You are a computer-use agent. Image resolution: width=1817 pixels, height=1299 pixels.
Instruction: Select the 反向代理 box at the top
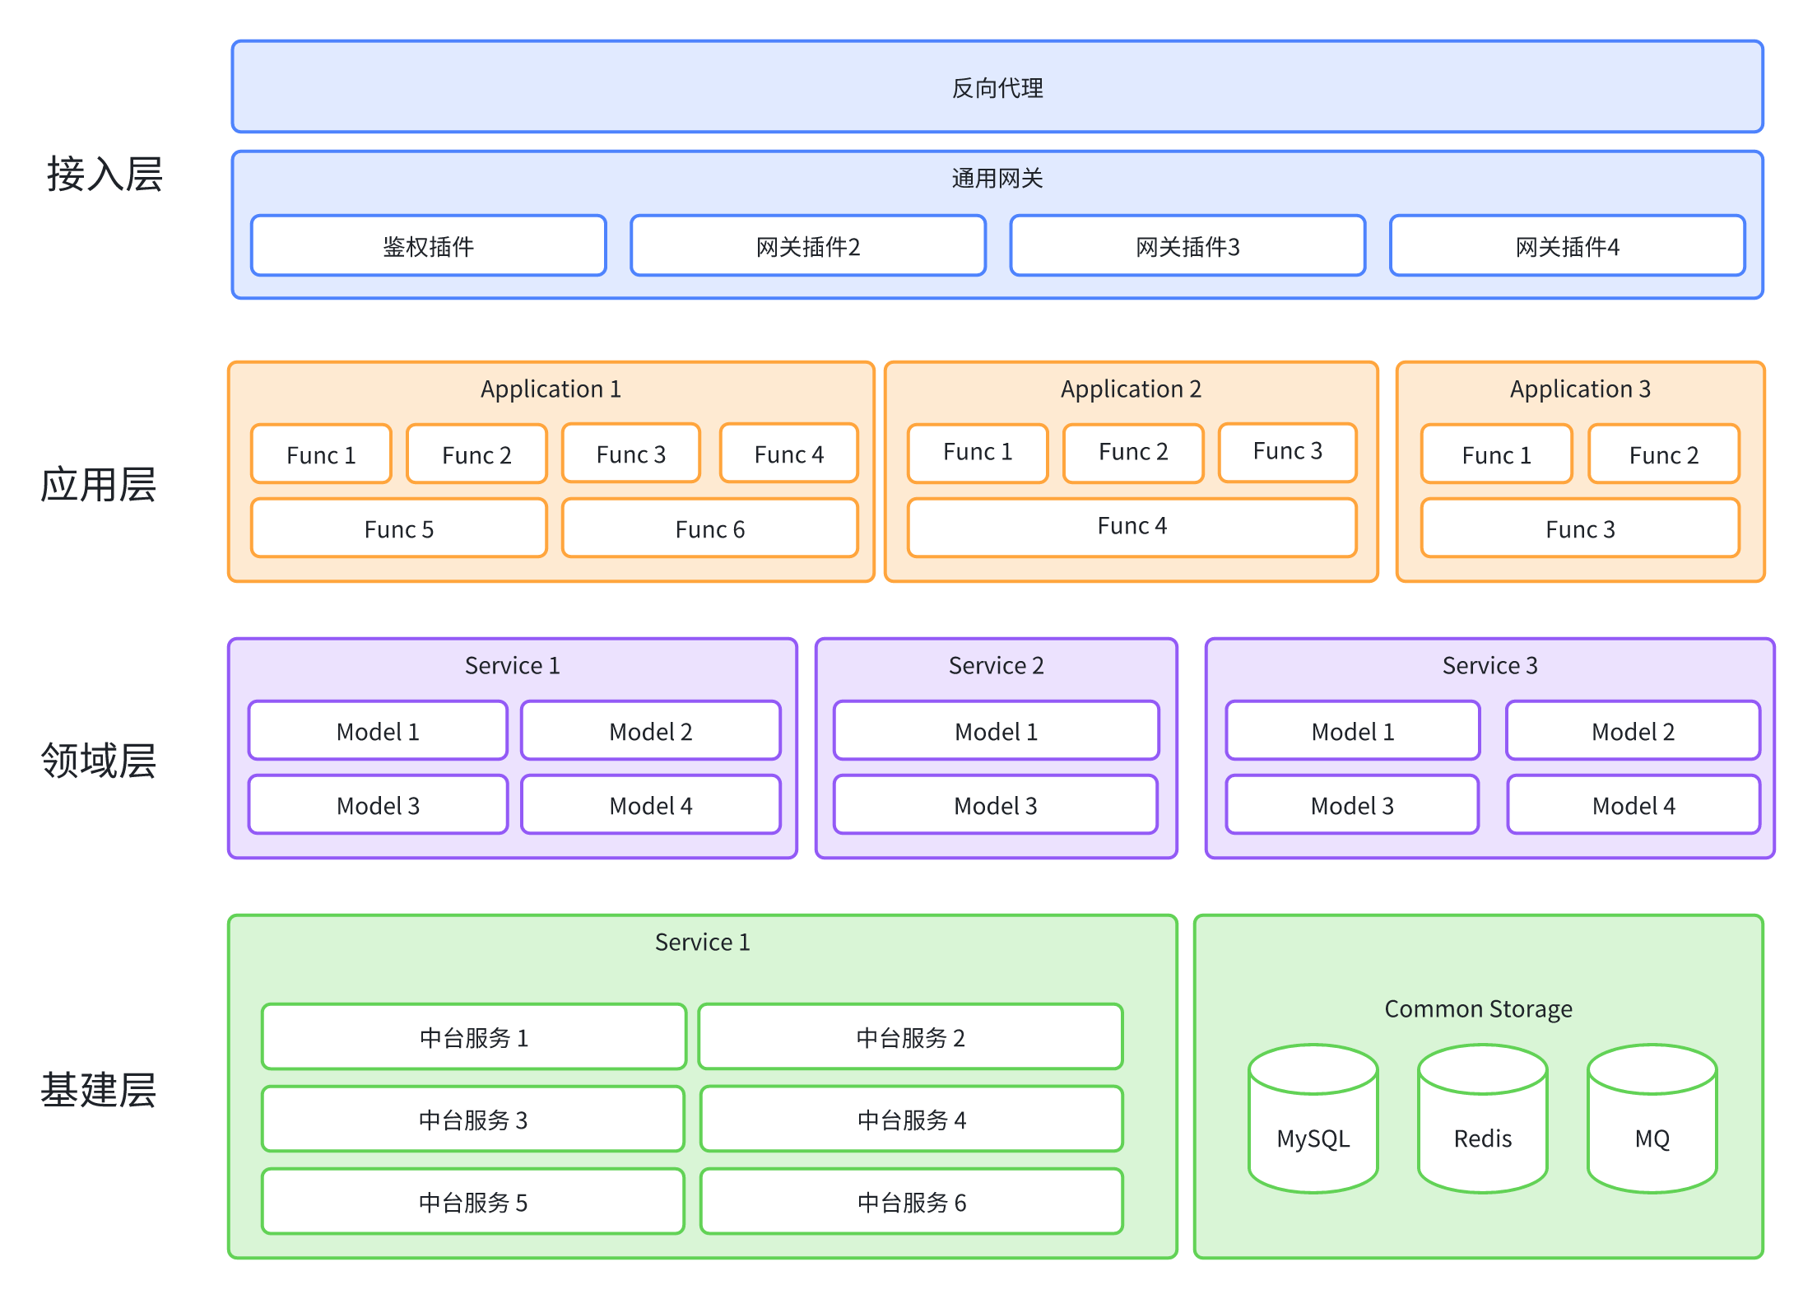point(997,87)
